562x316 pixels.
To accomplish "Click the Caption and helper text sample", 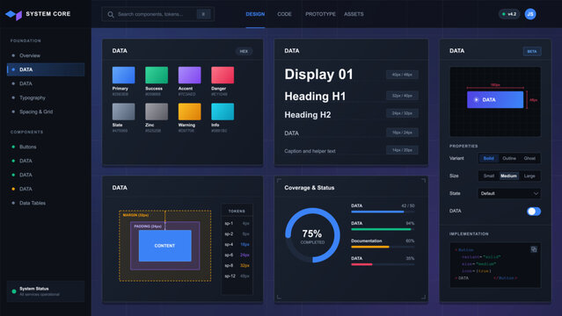I will pos(310,151).
